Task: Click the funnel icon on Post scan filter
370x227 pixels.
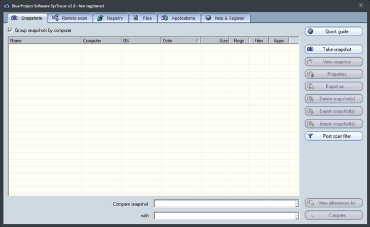Action: coord(310,136)
